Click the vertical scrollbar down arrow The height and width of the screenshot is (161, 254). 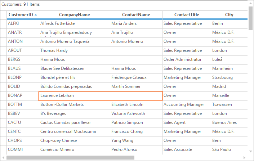click(250, 152)
